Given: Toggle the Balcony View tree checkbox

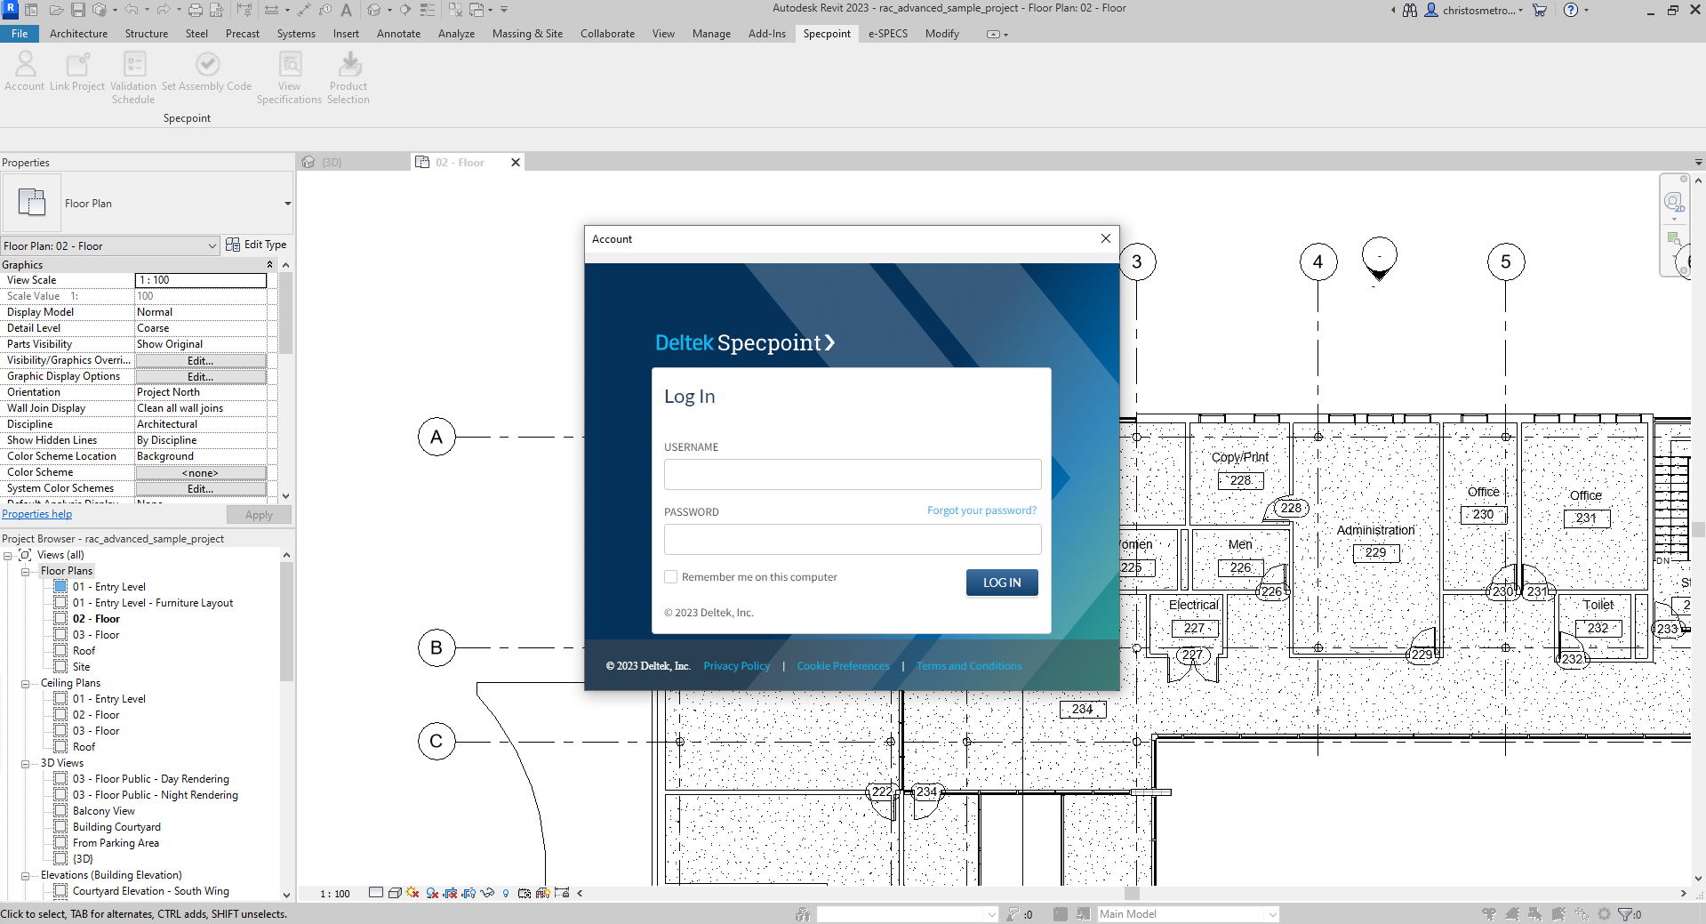Looking at the screenshot, I should click(60, 811).
